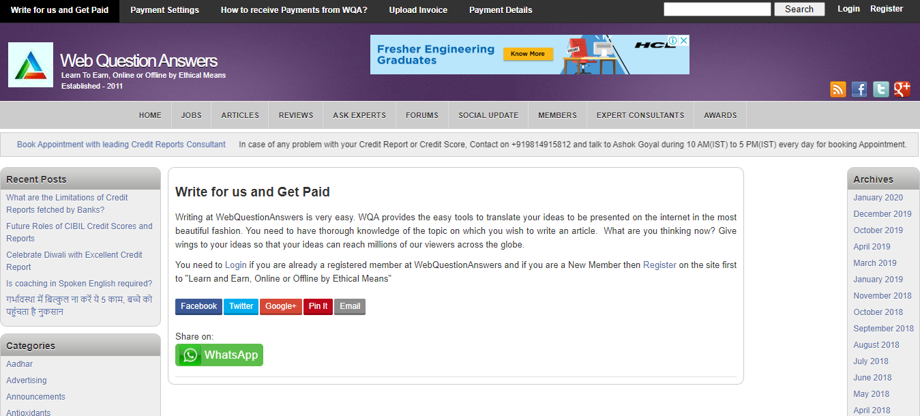Click the Search button
920x416 pixels.
(x=799, y=10)
